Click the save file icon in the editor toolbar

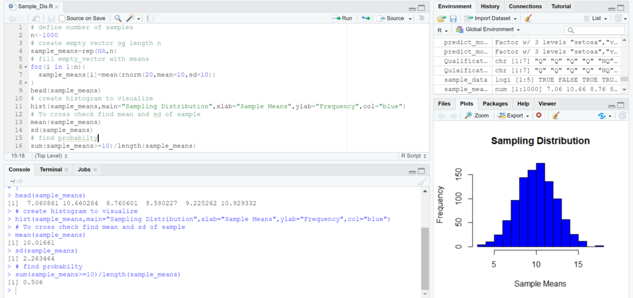51,18
